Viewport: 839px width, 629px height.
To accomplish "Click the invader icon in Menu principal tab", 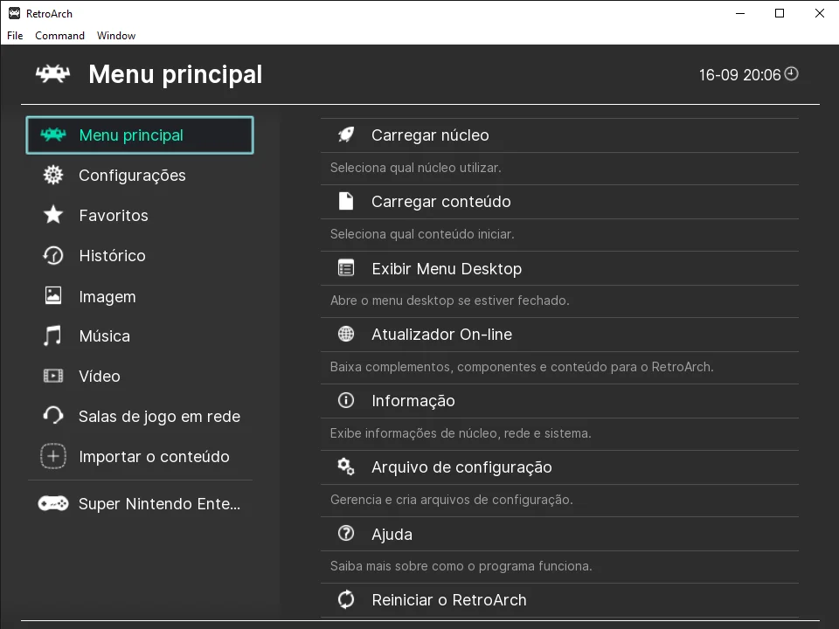I will 53,135.
